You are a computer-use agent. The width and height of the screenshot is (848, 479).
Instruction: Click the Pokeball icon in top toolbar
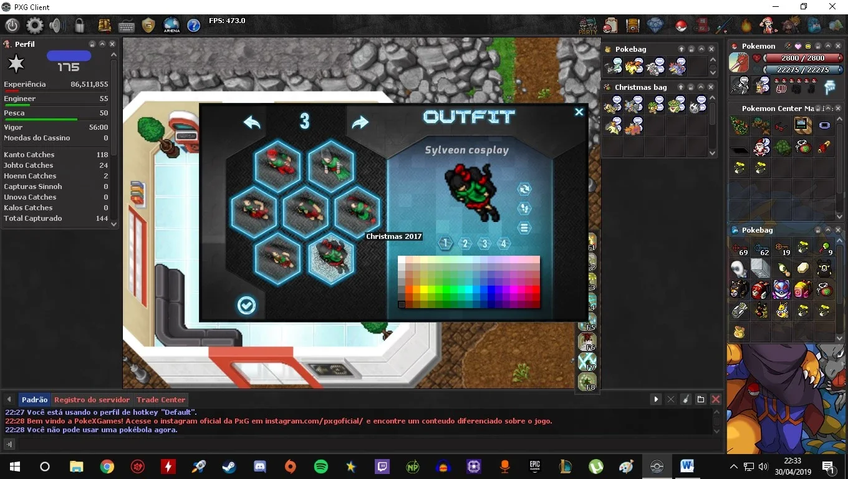681,26
